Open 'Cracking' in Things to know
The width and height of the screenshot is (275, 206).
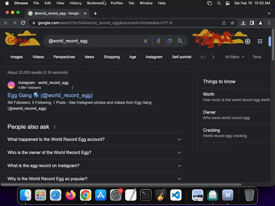point(237,133)
